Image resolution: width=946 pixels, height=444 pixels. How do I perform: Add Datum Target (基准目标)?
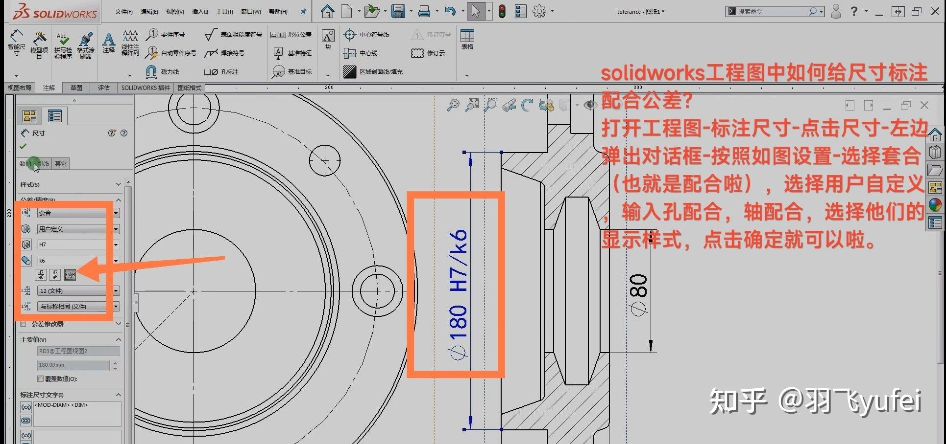tap(292, 71)
